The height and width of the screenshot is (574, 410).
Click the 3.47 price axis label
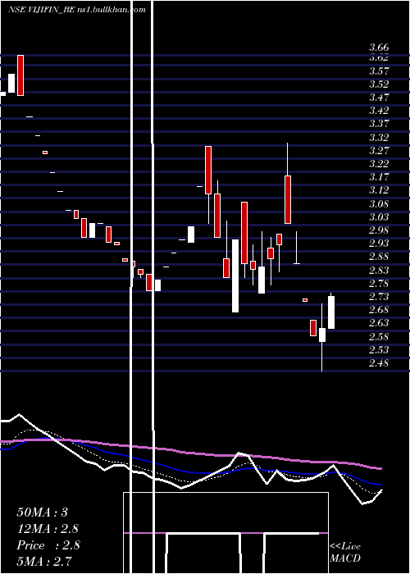click(x=379, y=97)
